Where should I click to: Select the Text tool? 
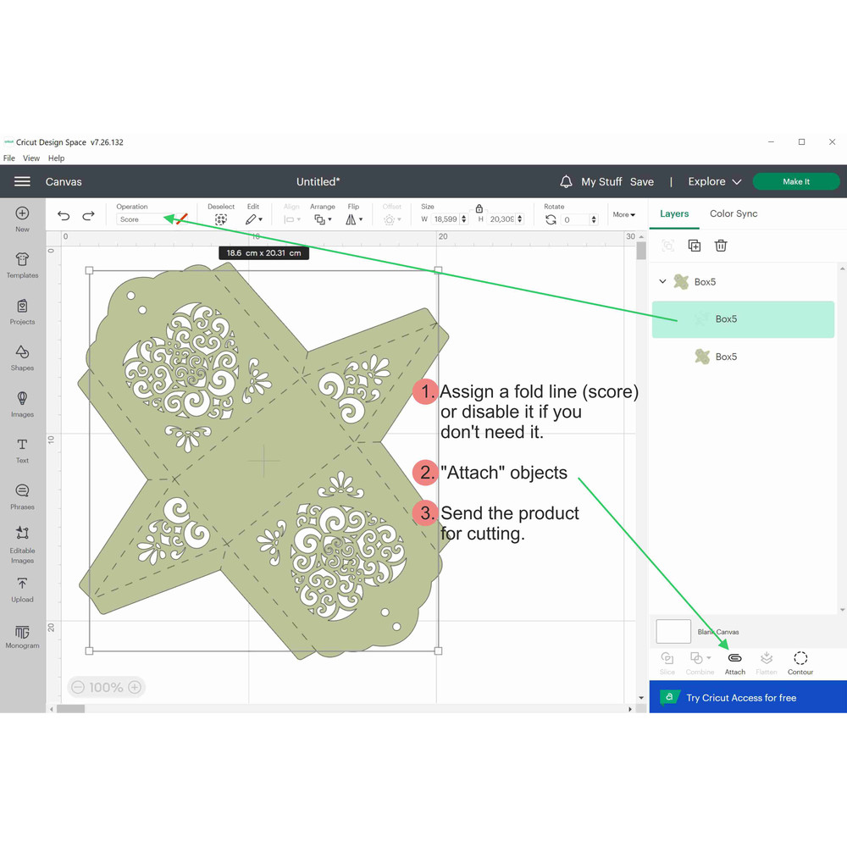pyautogui.click(x=22, y=450)
